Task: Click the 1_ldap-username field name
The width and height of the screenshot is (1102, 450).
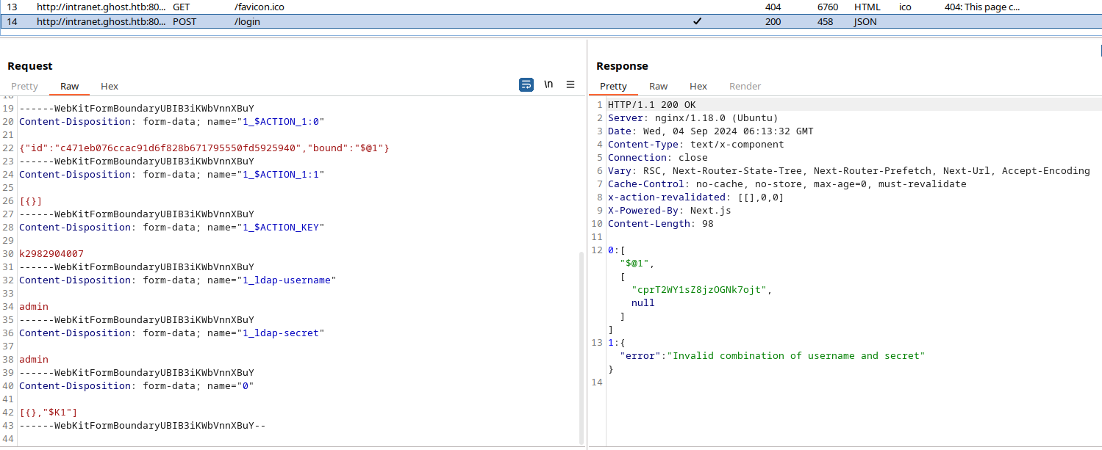Action: point(286,280)
